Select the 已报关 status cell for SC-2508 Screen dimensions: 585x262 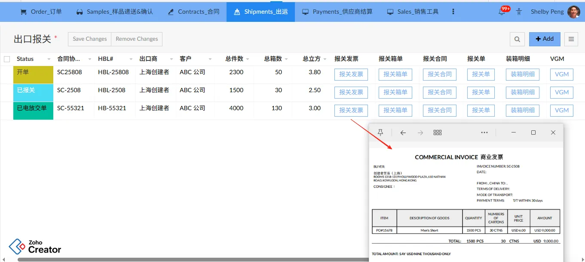(x=33, y=92)
